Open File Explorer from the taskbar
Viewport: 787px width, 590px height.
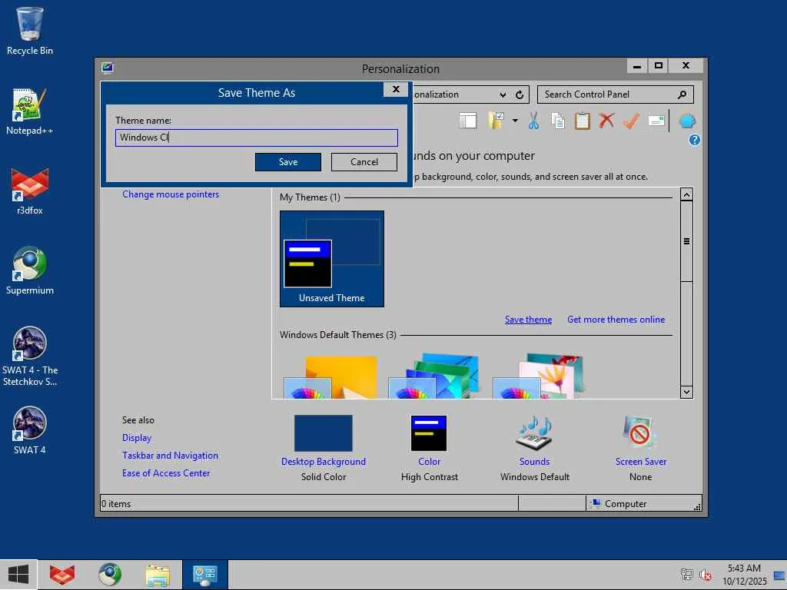tap(158, 575)
